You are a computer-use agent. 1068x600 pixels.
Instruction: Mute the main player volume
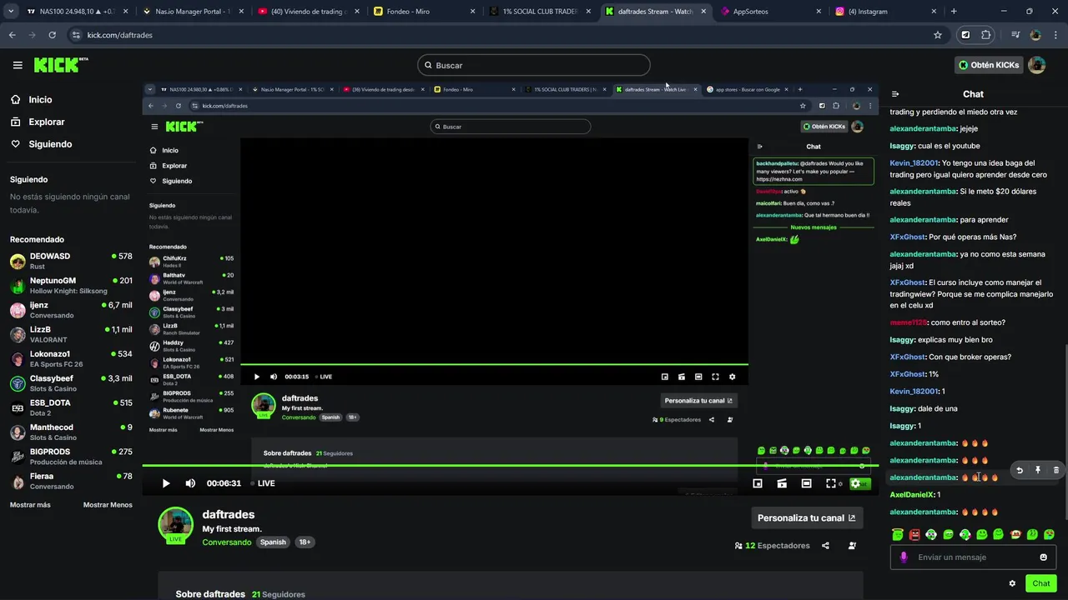click(x=190, y=483)
